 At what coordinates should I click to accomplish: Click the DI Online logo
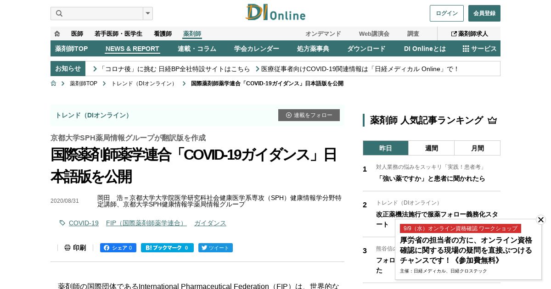(275, 12)
